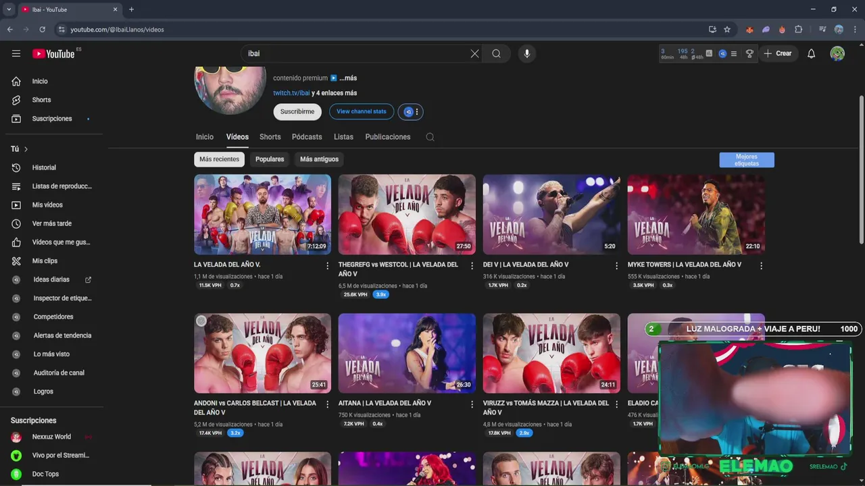Screen dimensions: 865x486
Task: Open Competidores in the sidebar
Action: tap(54, 317)
